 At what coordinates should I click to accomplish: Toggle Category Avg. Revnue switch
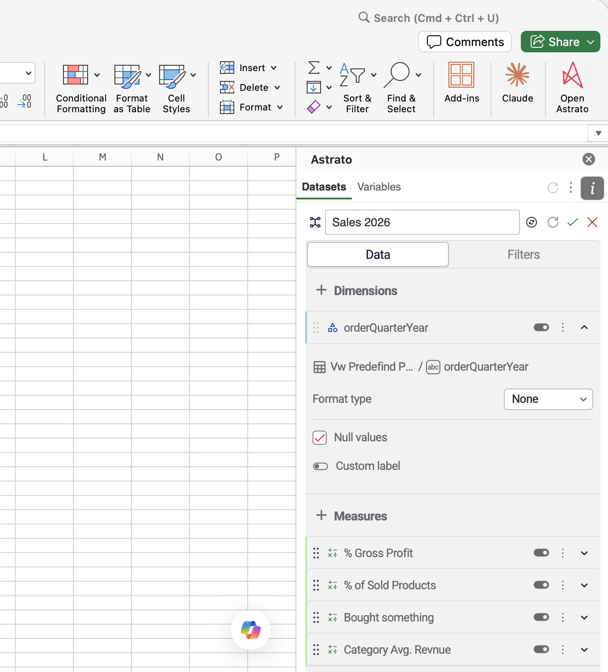[541, 650]
